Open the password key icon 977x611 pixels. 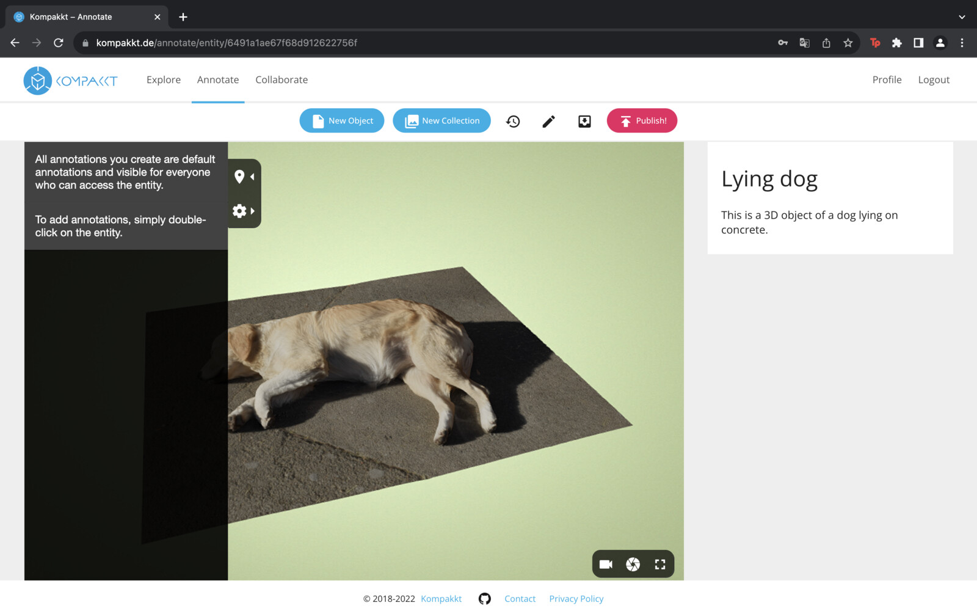(783, 43)
